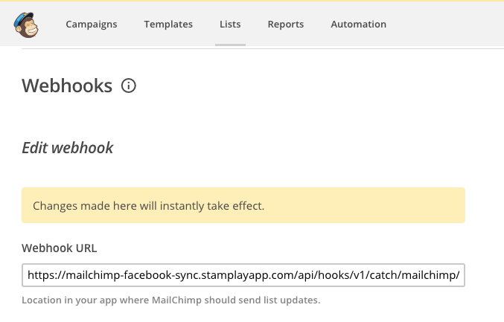Screen dimensions: 504x322
Task: Focus the Webhook URL input field
Action: [x=243, y=275]
